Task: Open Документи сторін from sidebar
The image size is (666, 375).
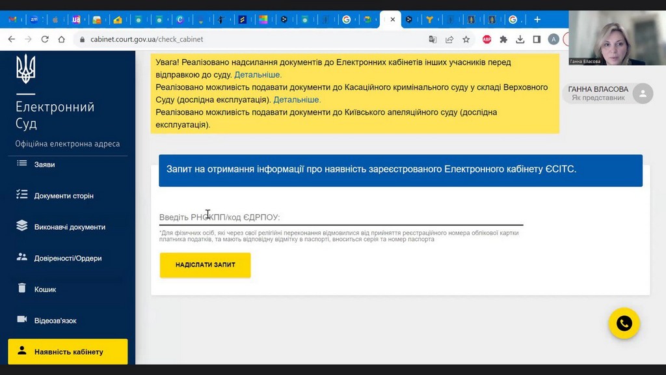Action: 64,195
